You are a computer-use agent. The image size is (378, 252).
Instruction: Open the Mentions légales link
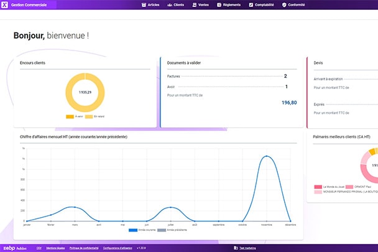point(55,248)
